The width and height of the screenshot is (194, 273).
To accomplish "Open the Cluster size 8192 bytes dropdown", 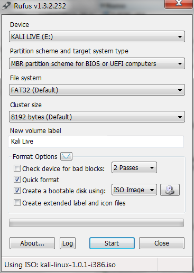I will [x=97, y=117].
